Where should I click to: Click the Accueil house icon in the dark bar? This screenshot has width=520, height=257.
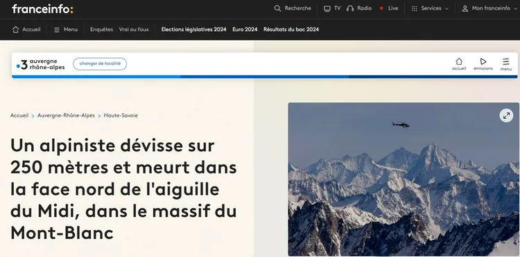click(15, 30)
